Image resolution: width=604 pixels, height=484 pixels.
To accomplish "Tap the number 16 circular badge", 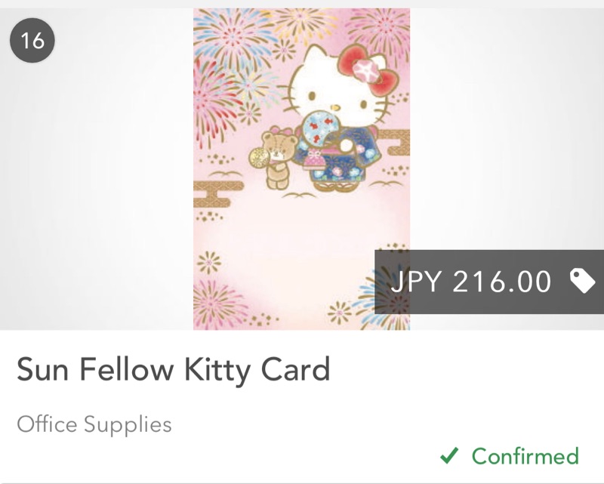I will pos(32,41).
